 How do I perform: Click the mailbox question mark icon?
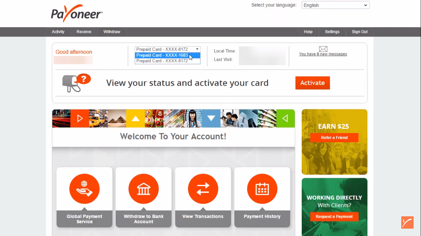tap(76, 83)
